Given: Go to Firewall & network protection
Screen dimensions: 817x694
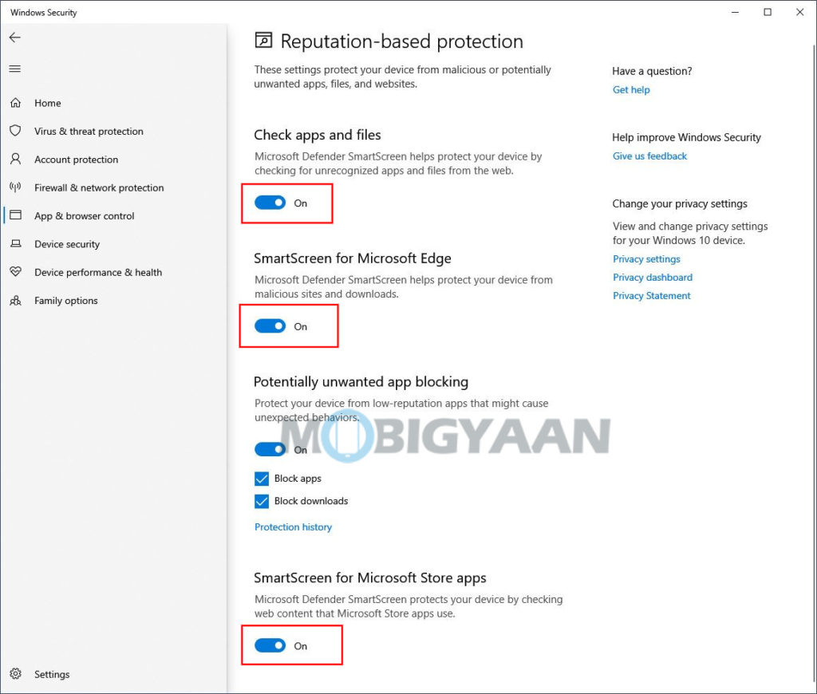Looking at the screenshot, I should click(x=98, y=187).
